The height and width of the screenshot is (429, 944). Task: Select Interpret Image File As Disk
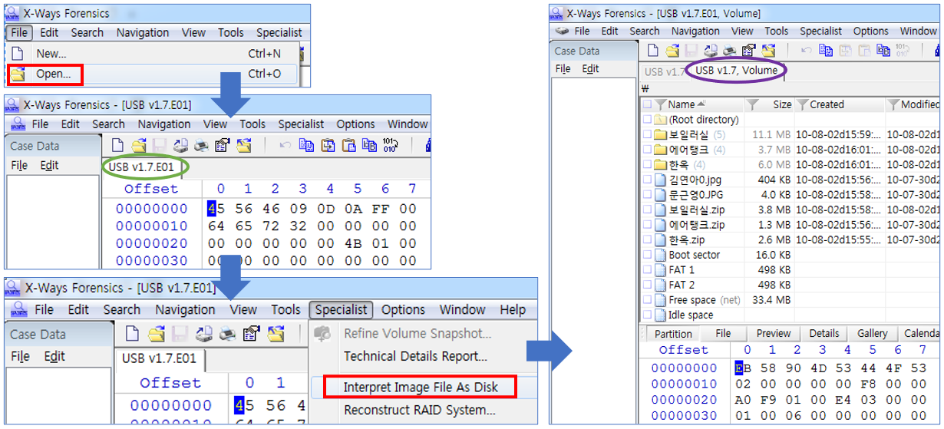pyautogui.click(x=420, y=388)
